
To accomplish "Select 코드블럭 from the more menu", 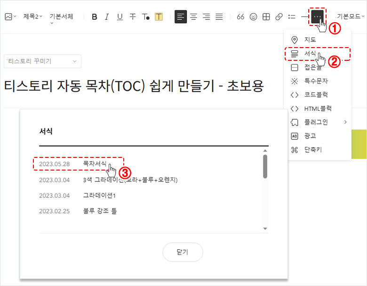I will [318, 95].
